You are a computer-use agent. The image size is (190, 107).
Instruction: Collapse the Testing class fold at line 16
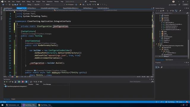pyautogui.click(x=16, y=36)
